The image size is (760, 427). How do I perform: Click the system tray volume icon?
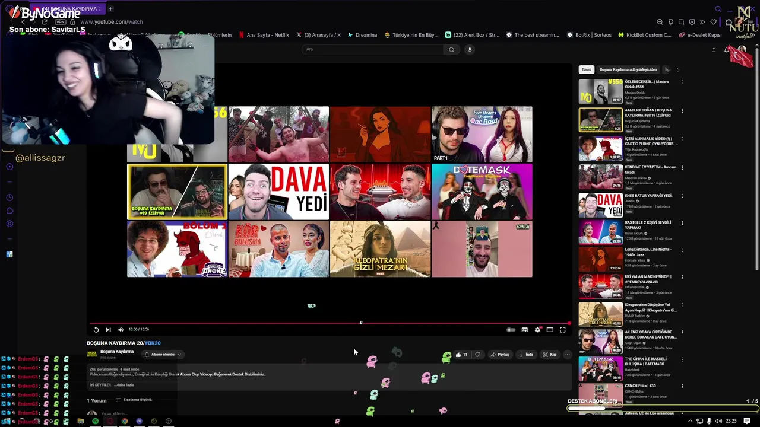(x=718, y=421)
